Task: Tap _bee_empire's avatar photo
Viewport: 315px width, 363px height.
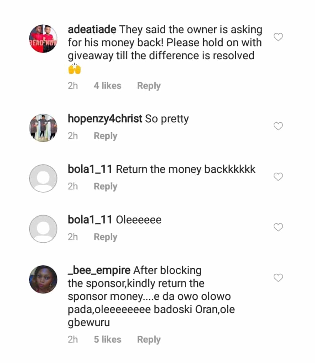Action: pyautogui.click(x=43, y=279)
